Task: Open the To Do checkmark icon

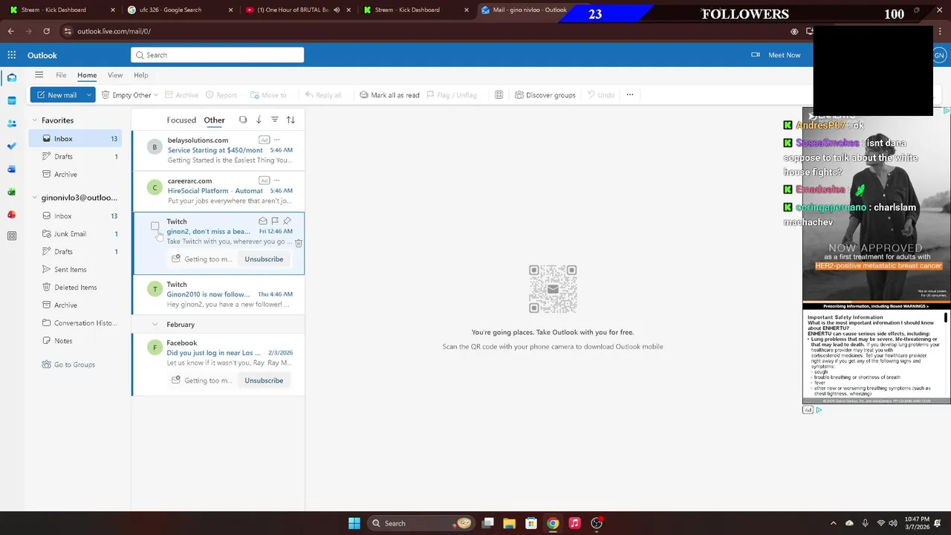Action: pyautogui.click(x=11, y=146)
